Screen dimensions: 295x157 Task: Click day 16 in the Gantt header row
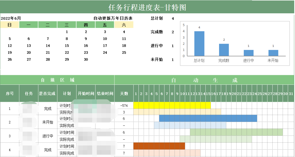[213, 93]
